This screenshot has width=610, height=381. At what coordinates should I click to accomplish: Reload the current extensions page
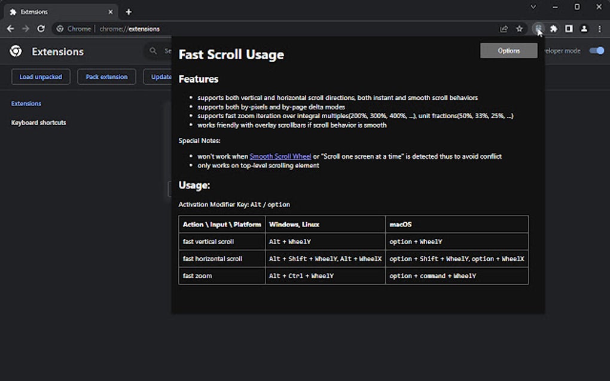[x=41, y=28]
